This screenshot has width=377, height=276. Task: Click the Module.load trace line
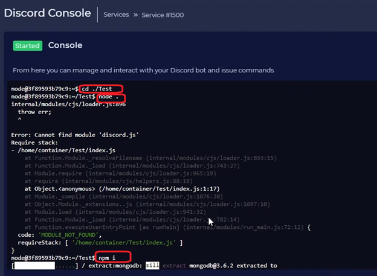pos(115,212)
